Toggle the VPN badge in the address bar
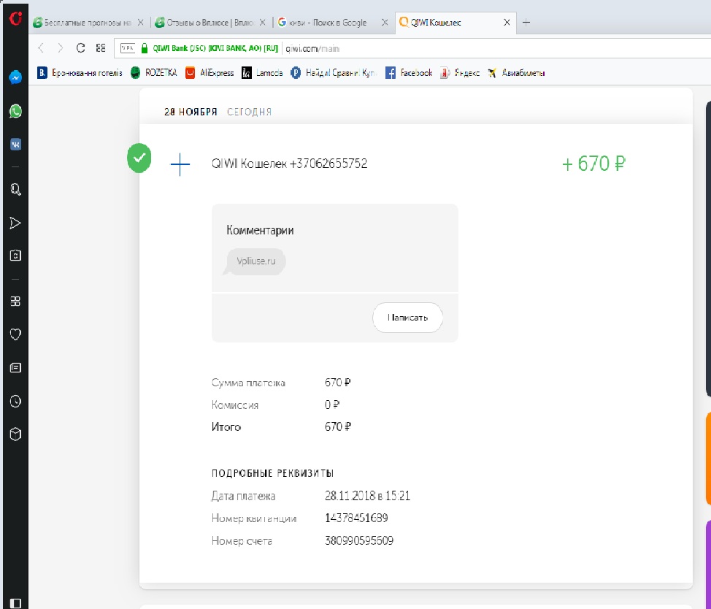The image size is (711, 609). tap(128, 48)
